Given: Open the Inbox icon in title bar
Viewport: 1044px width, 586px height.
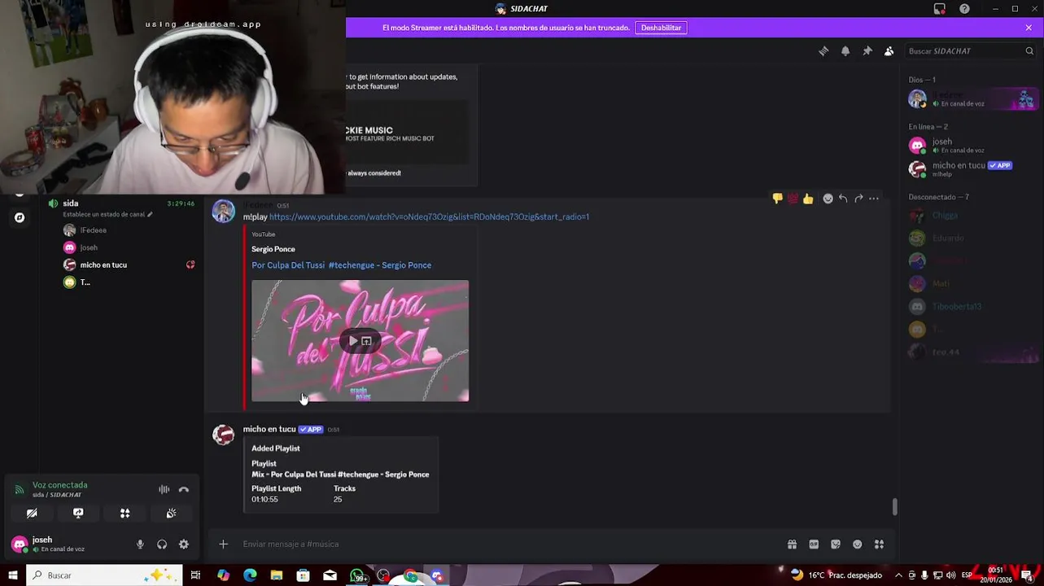Looking at the screenshot, I should pos(940,9).
